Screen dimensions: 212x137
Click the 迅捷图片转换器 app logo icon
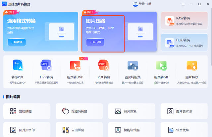(x=4, y=4)
